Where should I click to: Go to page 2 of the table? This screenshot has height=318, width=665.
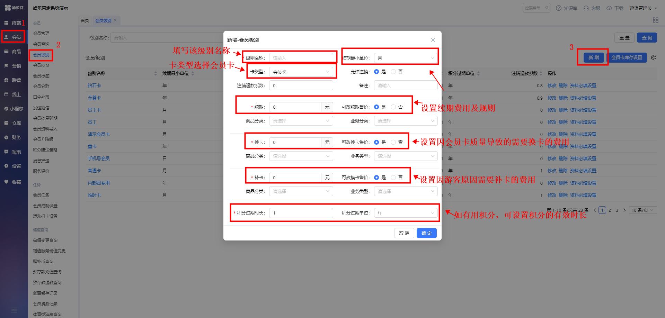click(610, 210)
